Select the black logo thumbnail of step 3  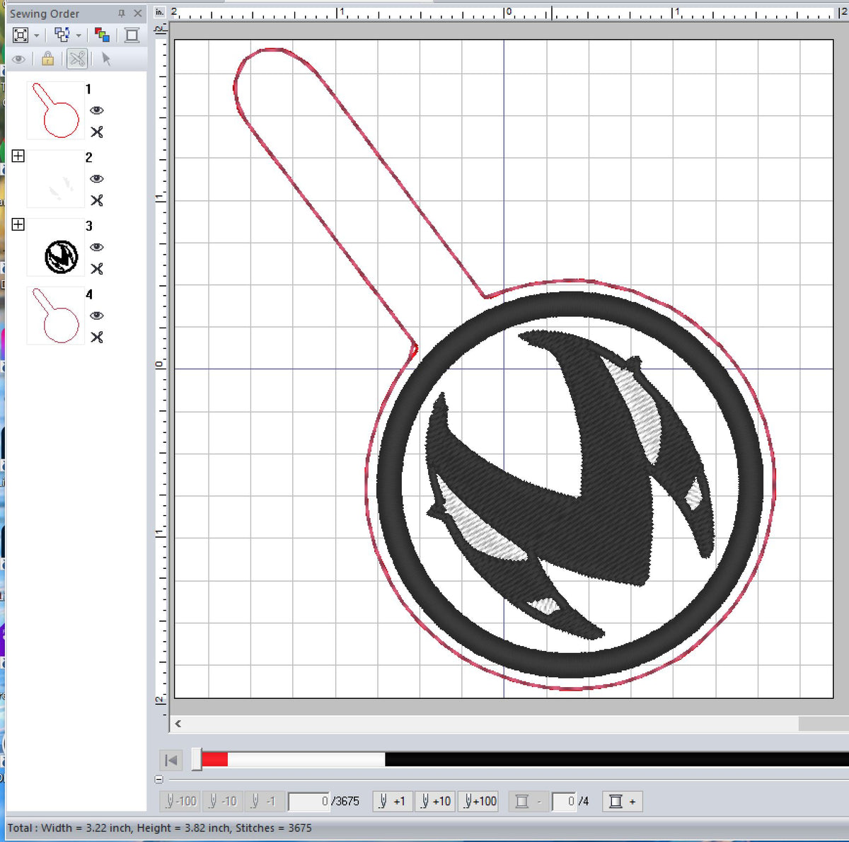pyautogui.click(x=55, y=247)
